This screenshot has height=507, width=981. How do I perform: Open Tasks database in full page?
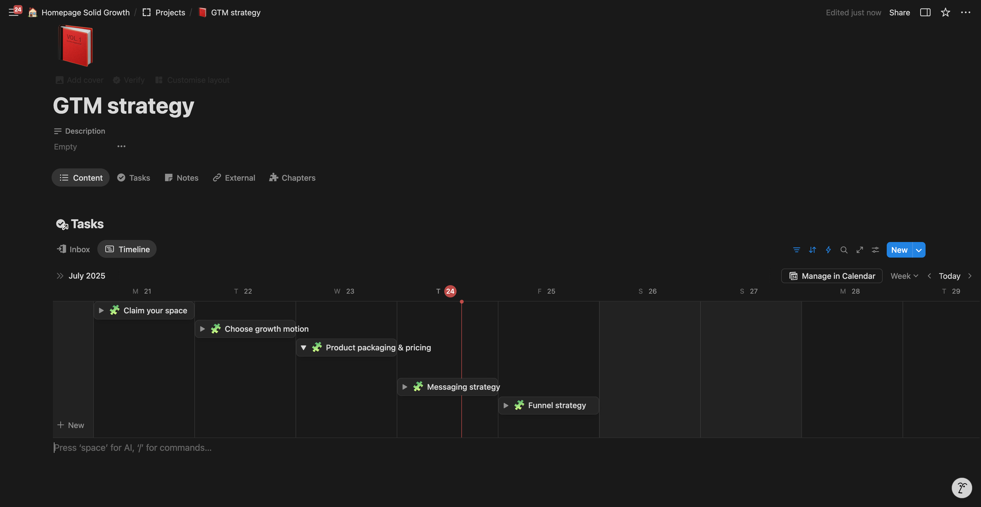pyautogui.click(x=859, y=250)
